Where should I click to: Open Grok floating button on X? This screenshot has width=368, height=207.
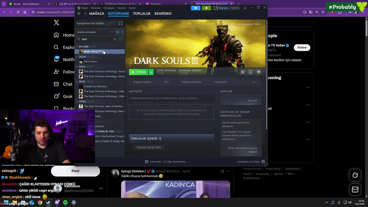[355, 175]
